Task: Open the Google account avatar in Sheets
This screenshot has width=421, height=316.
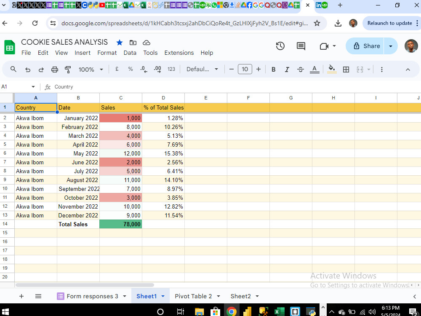Action: pos(411,46)
